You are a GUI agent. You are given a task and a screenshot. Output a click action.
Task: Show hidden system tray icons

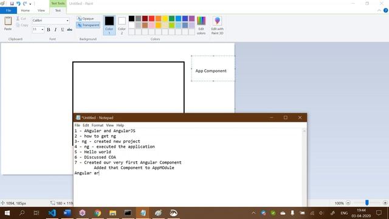coord(253,213)
